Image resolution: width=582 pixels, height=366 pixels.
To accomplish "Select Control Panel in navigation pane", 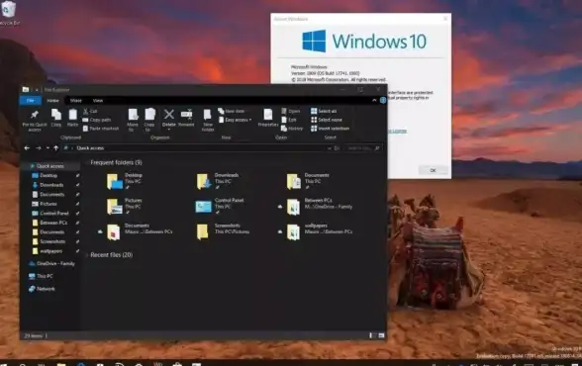I will pos(54,213).
